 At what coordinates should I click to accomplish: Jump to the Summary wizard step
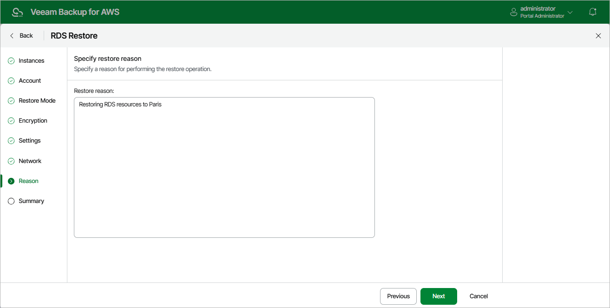[32, 201]
